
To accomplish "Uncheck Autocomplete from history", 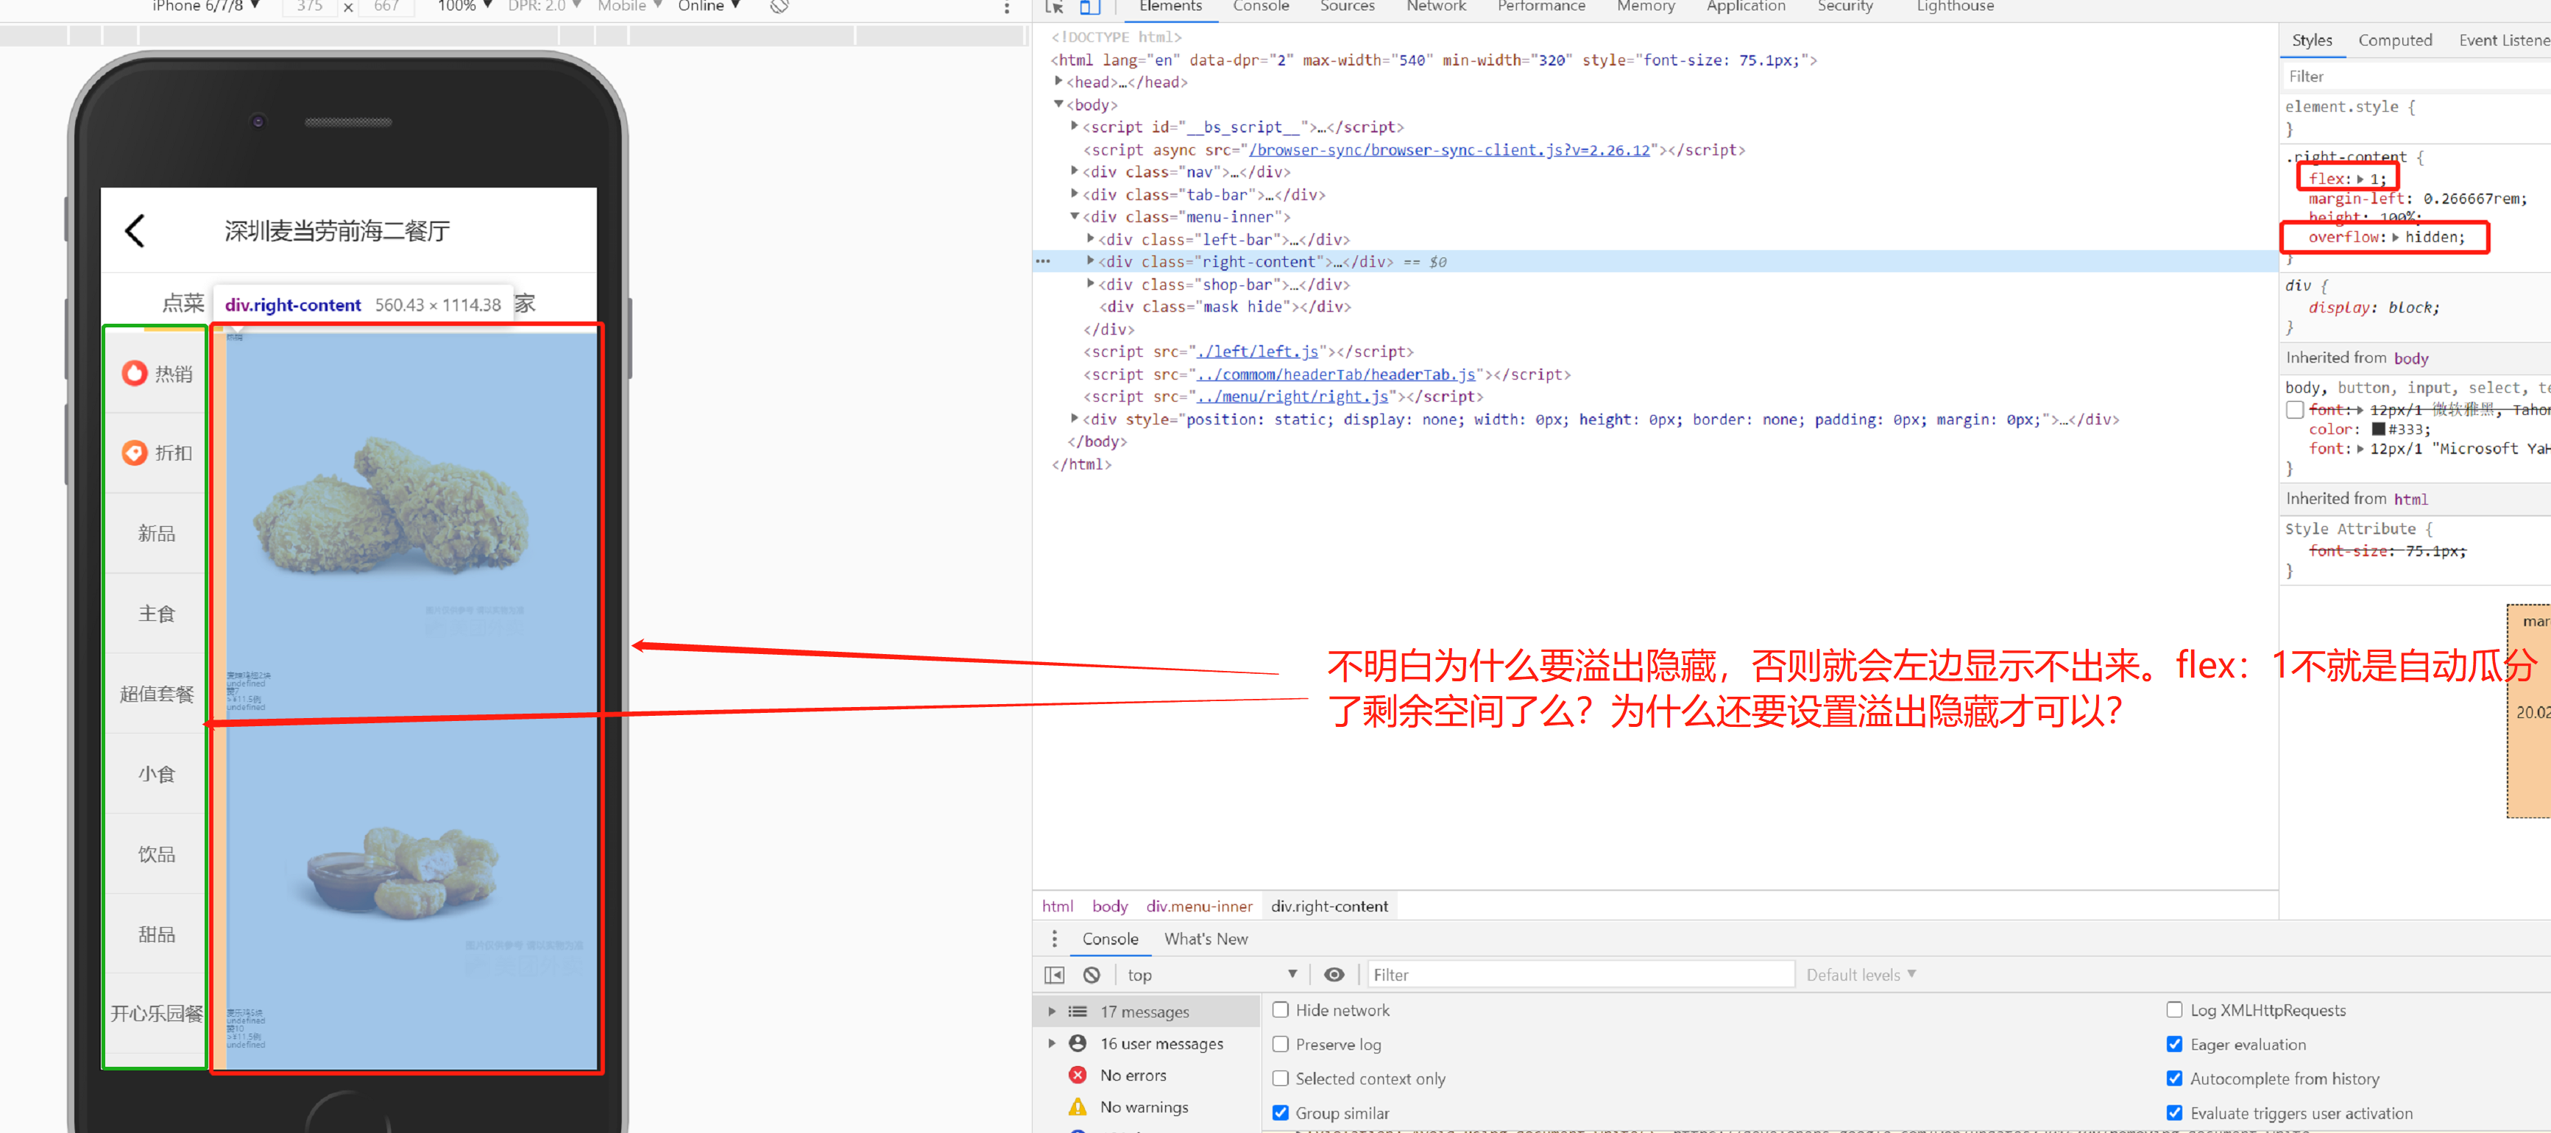I will tap(2175, 1078).
